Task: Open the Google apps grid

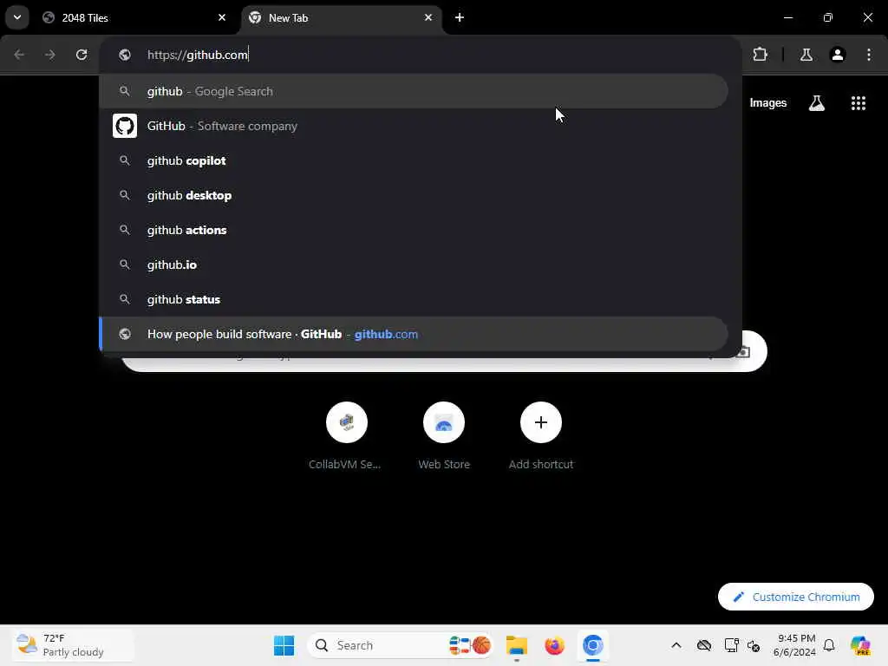Action: point(858,103)
